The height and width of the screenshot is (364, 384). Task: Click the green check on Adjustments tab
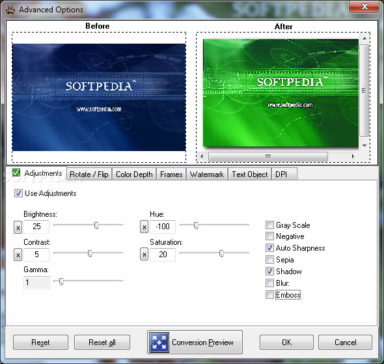point(16,173)
